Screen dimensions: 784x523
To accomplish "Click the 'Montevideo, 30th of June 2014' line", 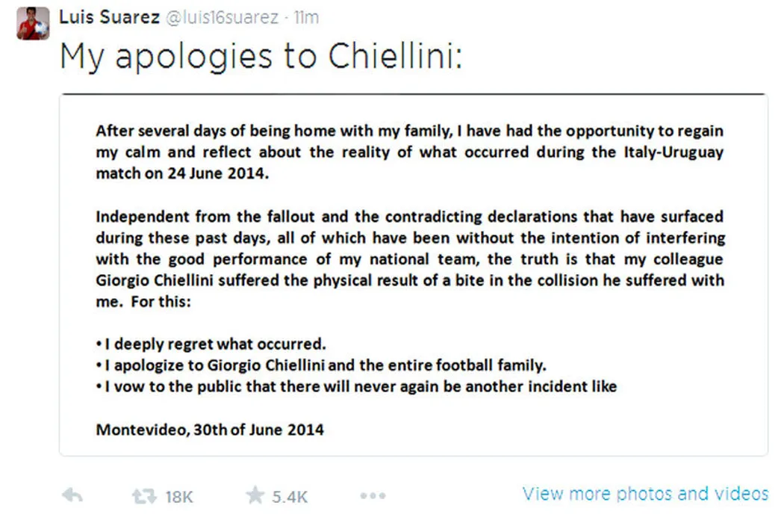I will click(x=210, y=430).
